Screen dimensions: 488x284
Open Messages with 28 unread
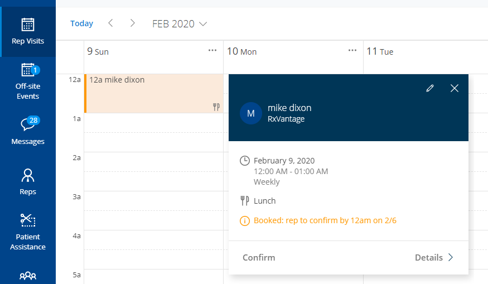(27, 131)
